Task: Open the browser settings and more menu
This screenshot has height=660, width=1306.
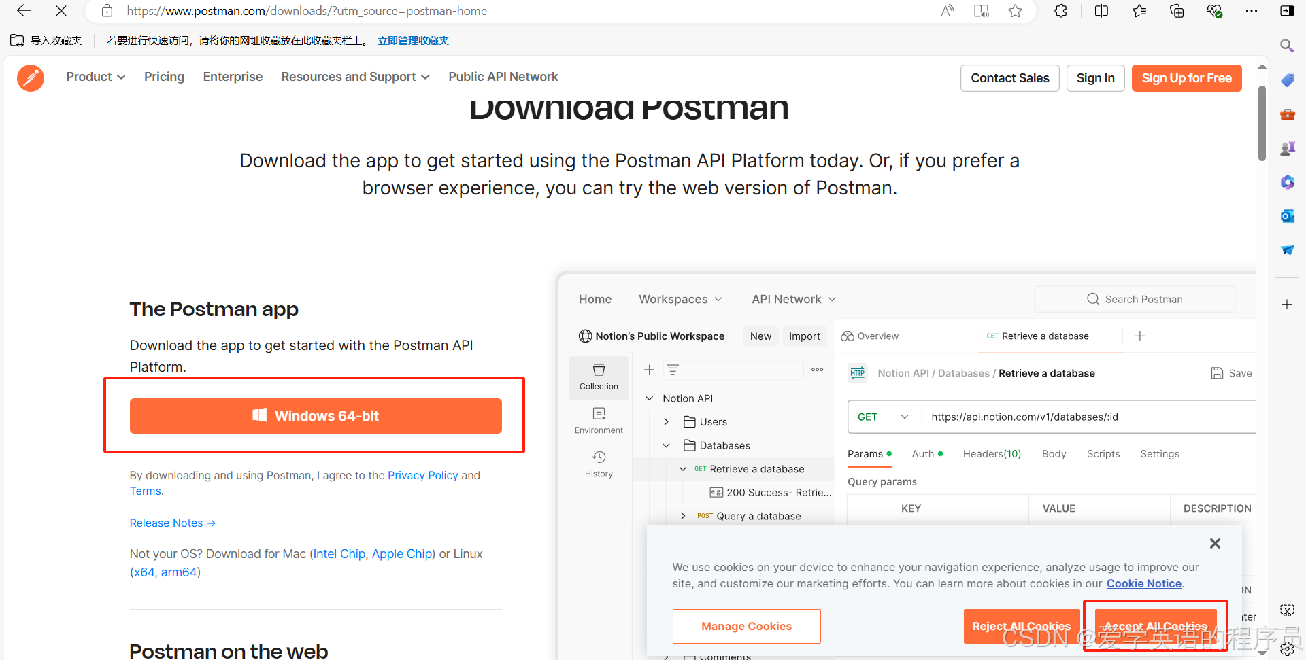Action: [1252, 11]
